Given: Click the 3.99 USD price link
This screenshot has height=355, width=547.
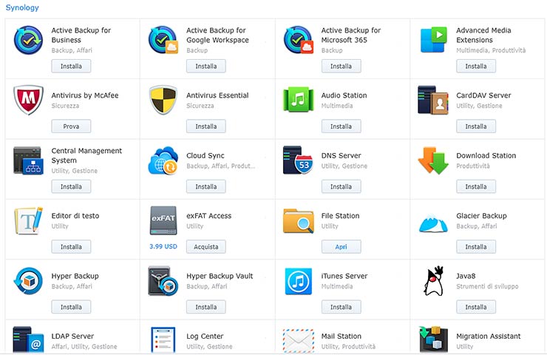Looking at the screenshot, I should click(163, 246).
